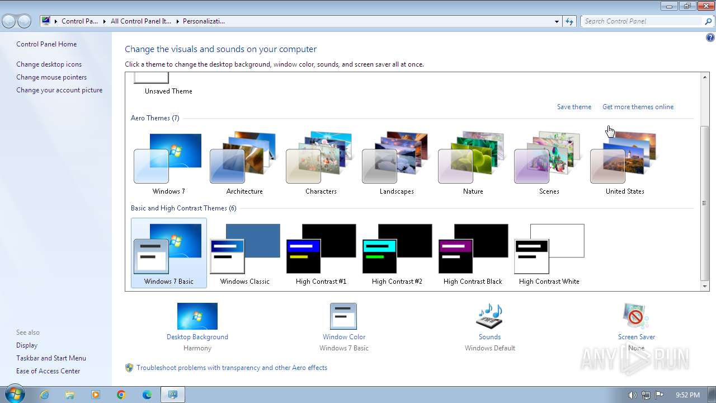Image resolution: width=716 pixels, height=403 pixels.
Task: Open Change your account picture
Action: pos(59,90)
